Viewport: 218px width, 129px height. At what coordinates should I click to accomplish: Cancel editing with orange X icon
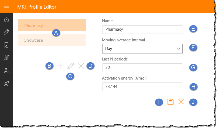click(x=181, y=102)
